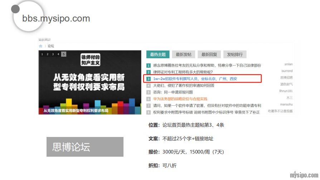Viewport: 320px width, 180px height.
Task: Open post 请问，如果一个软件申请了软著
Action: [x=207, y=105]
